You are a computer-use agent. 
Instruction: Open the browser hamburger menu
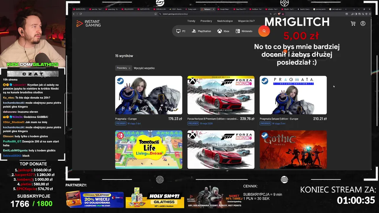click(x=370, y=14)
